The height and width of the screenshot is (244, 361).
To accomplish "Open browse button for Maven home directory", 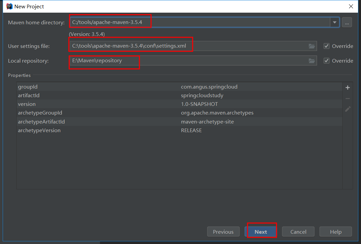I will coord(347,22).
